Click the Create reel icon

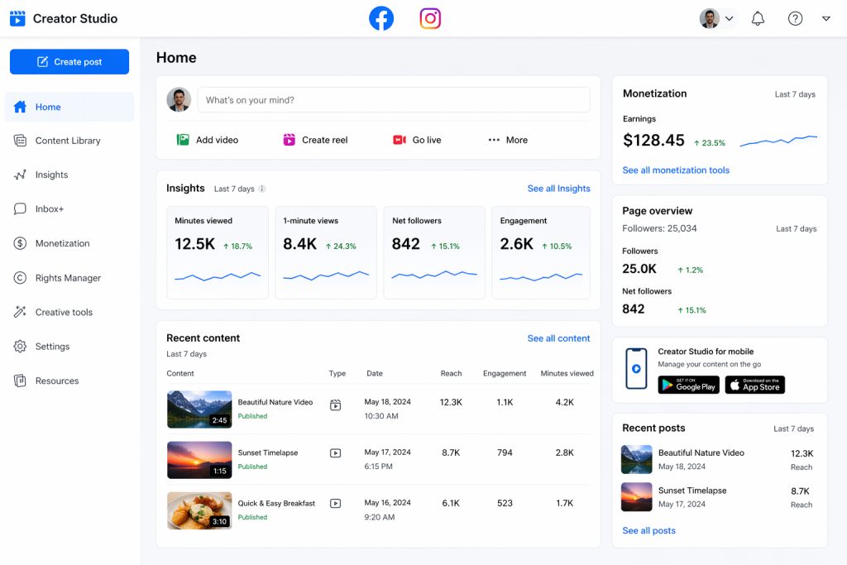289,140
